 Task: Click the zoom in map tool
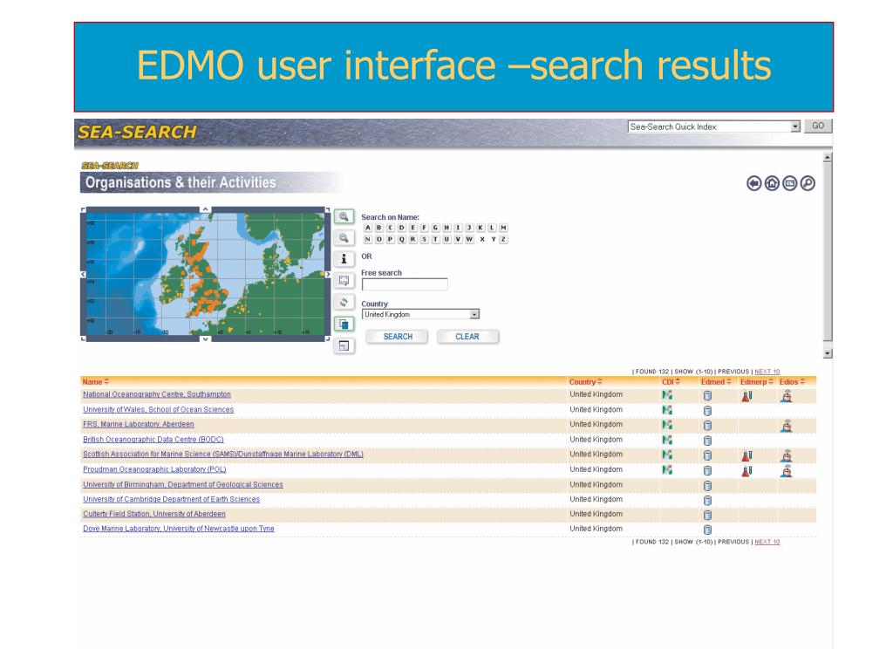(344, 216)
